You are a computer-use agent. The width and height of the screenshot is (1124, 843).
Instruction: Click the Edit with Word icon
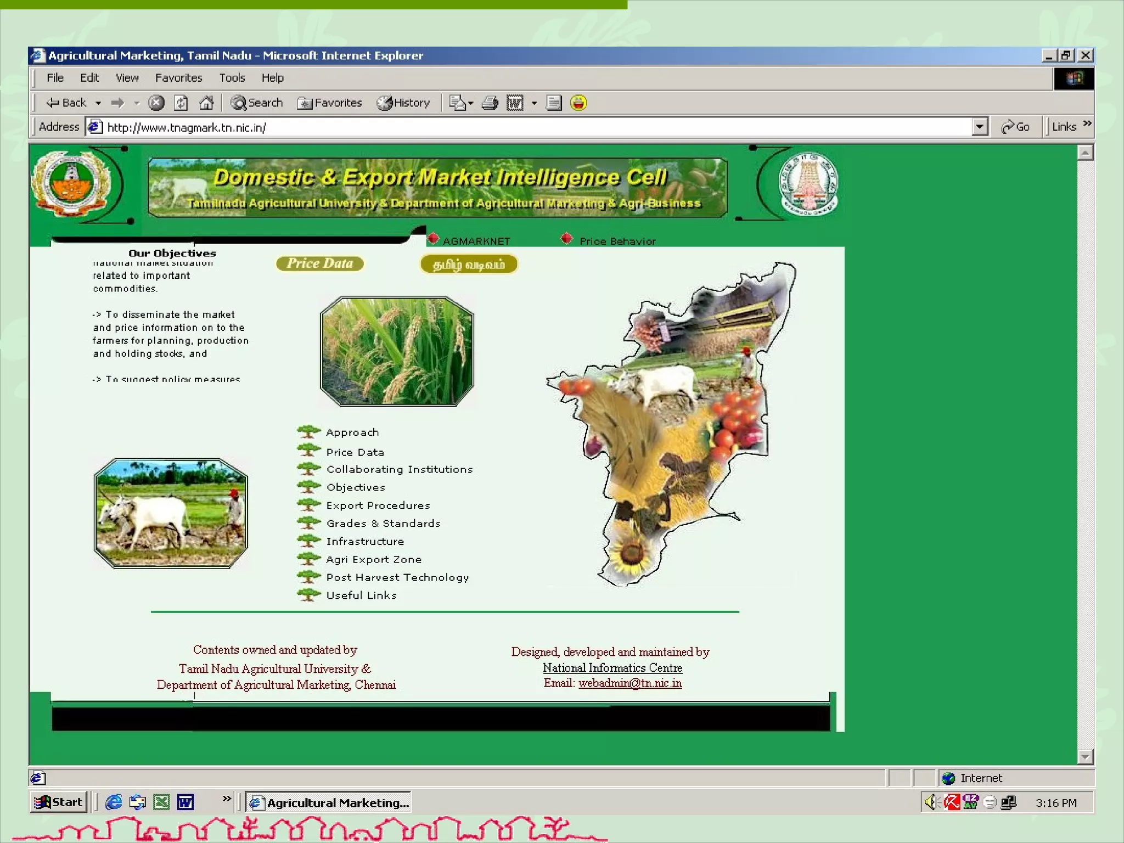(515, 103)
